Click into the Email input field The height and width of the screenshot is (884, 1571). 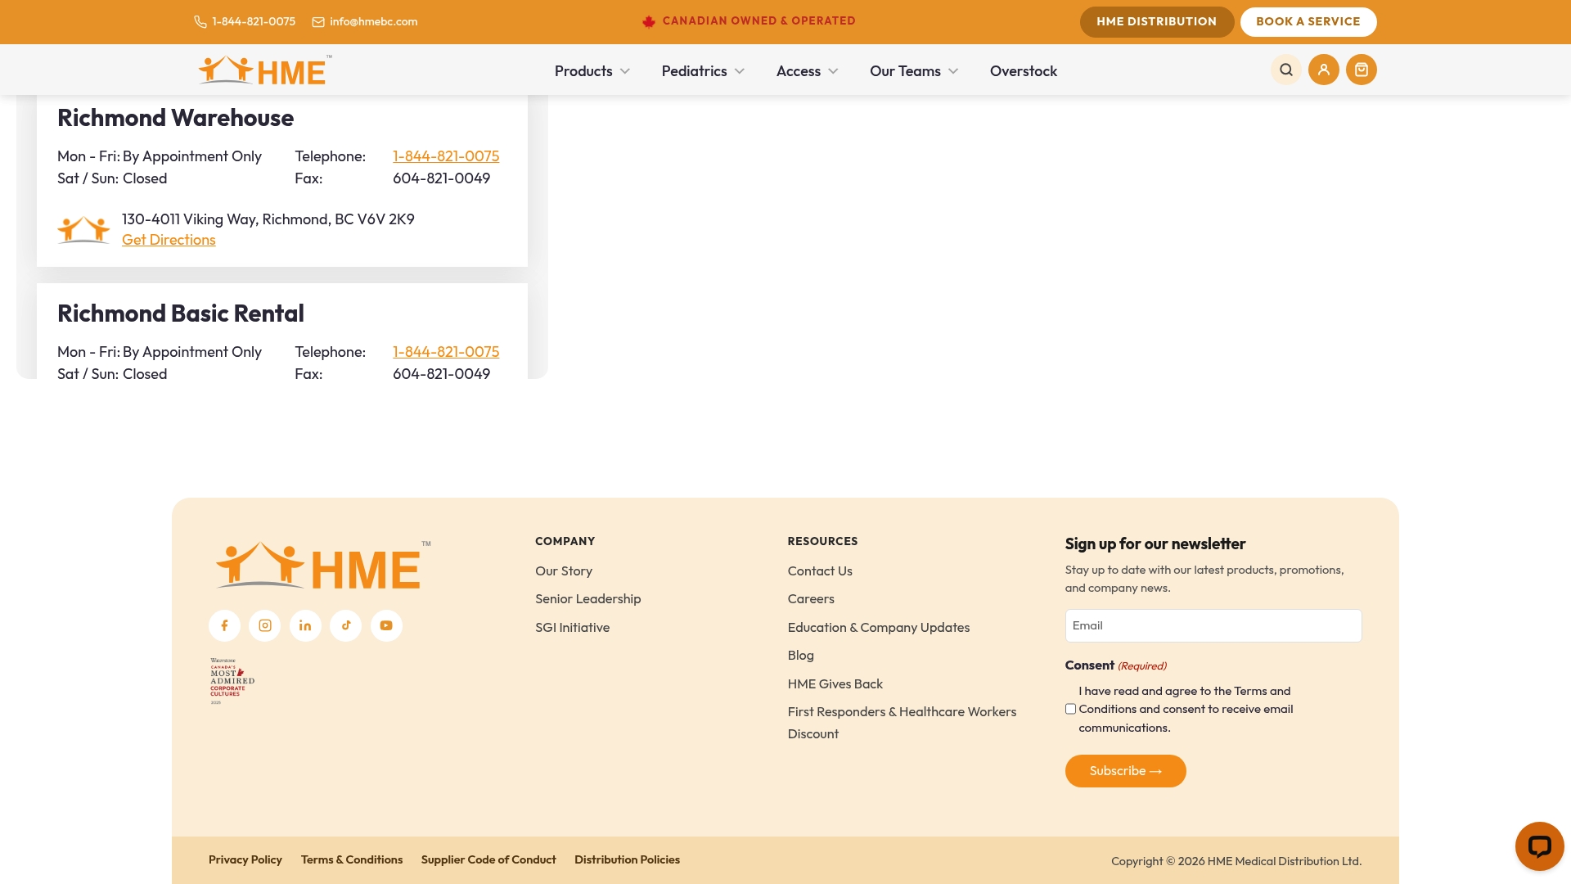click(1213, 625)
